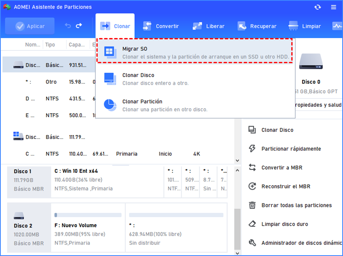Click the 8.7... Sin partition block on Disco 1
This screenshot has width=343, height=256.
(208, 182)
